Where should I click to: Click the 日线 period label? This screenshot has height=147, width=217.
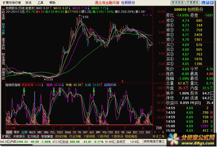[159, 128]
